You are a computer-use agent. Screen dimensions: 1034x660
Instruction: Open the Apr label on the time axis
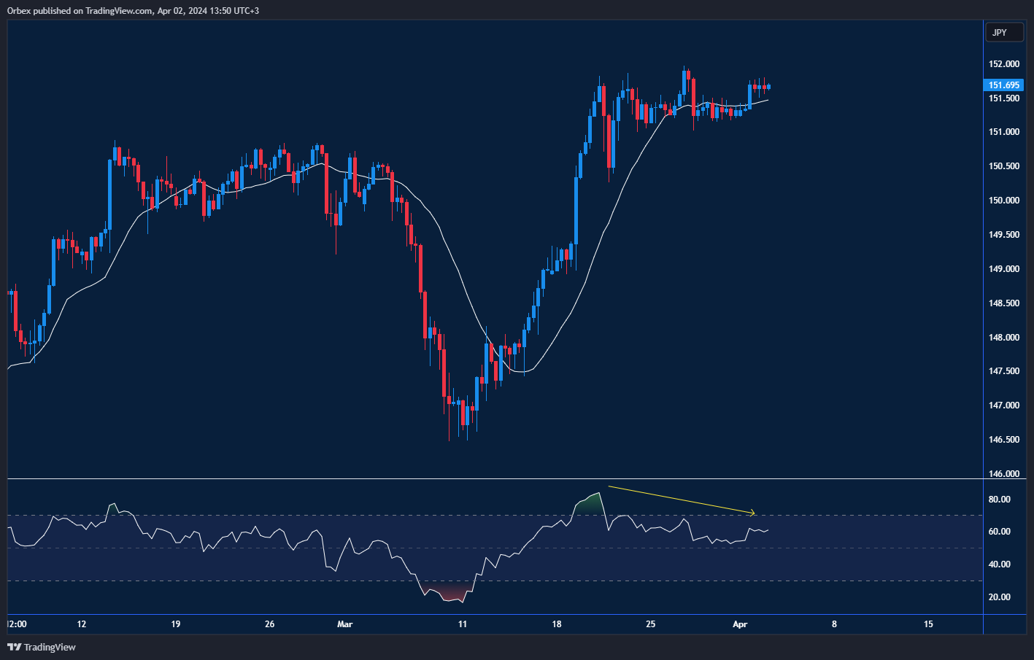tap(741, 624)
